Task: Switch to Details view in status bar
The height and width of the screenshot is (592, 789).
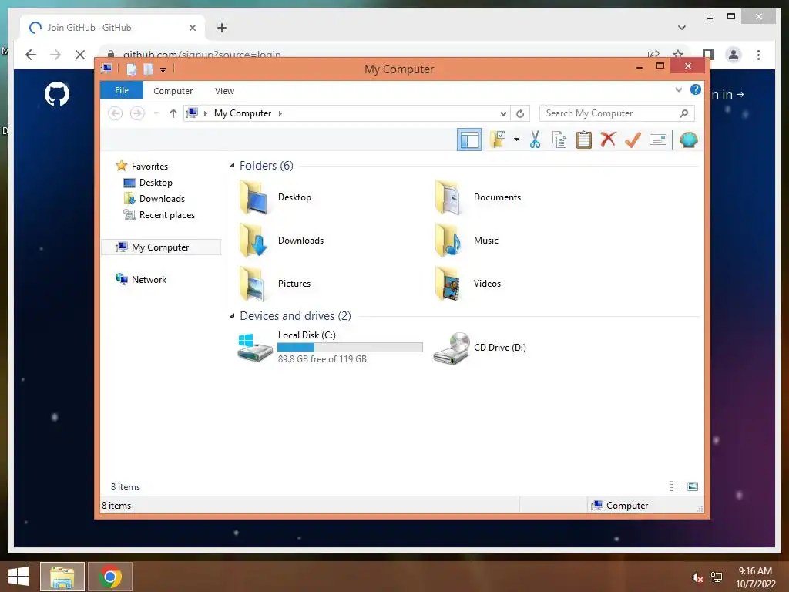Action: (675, 486)
